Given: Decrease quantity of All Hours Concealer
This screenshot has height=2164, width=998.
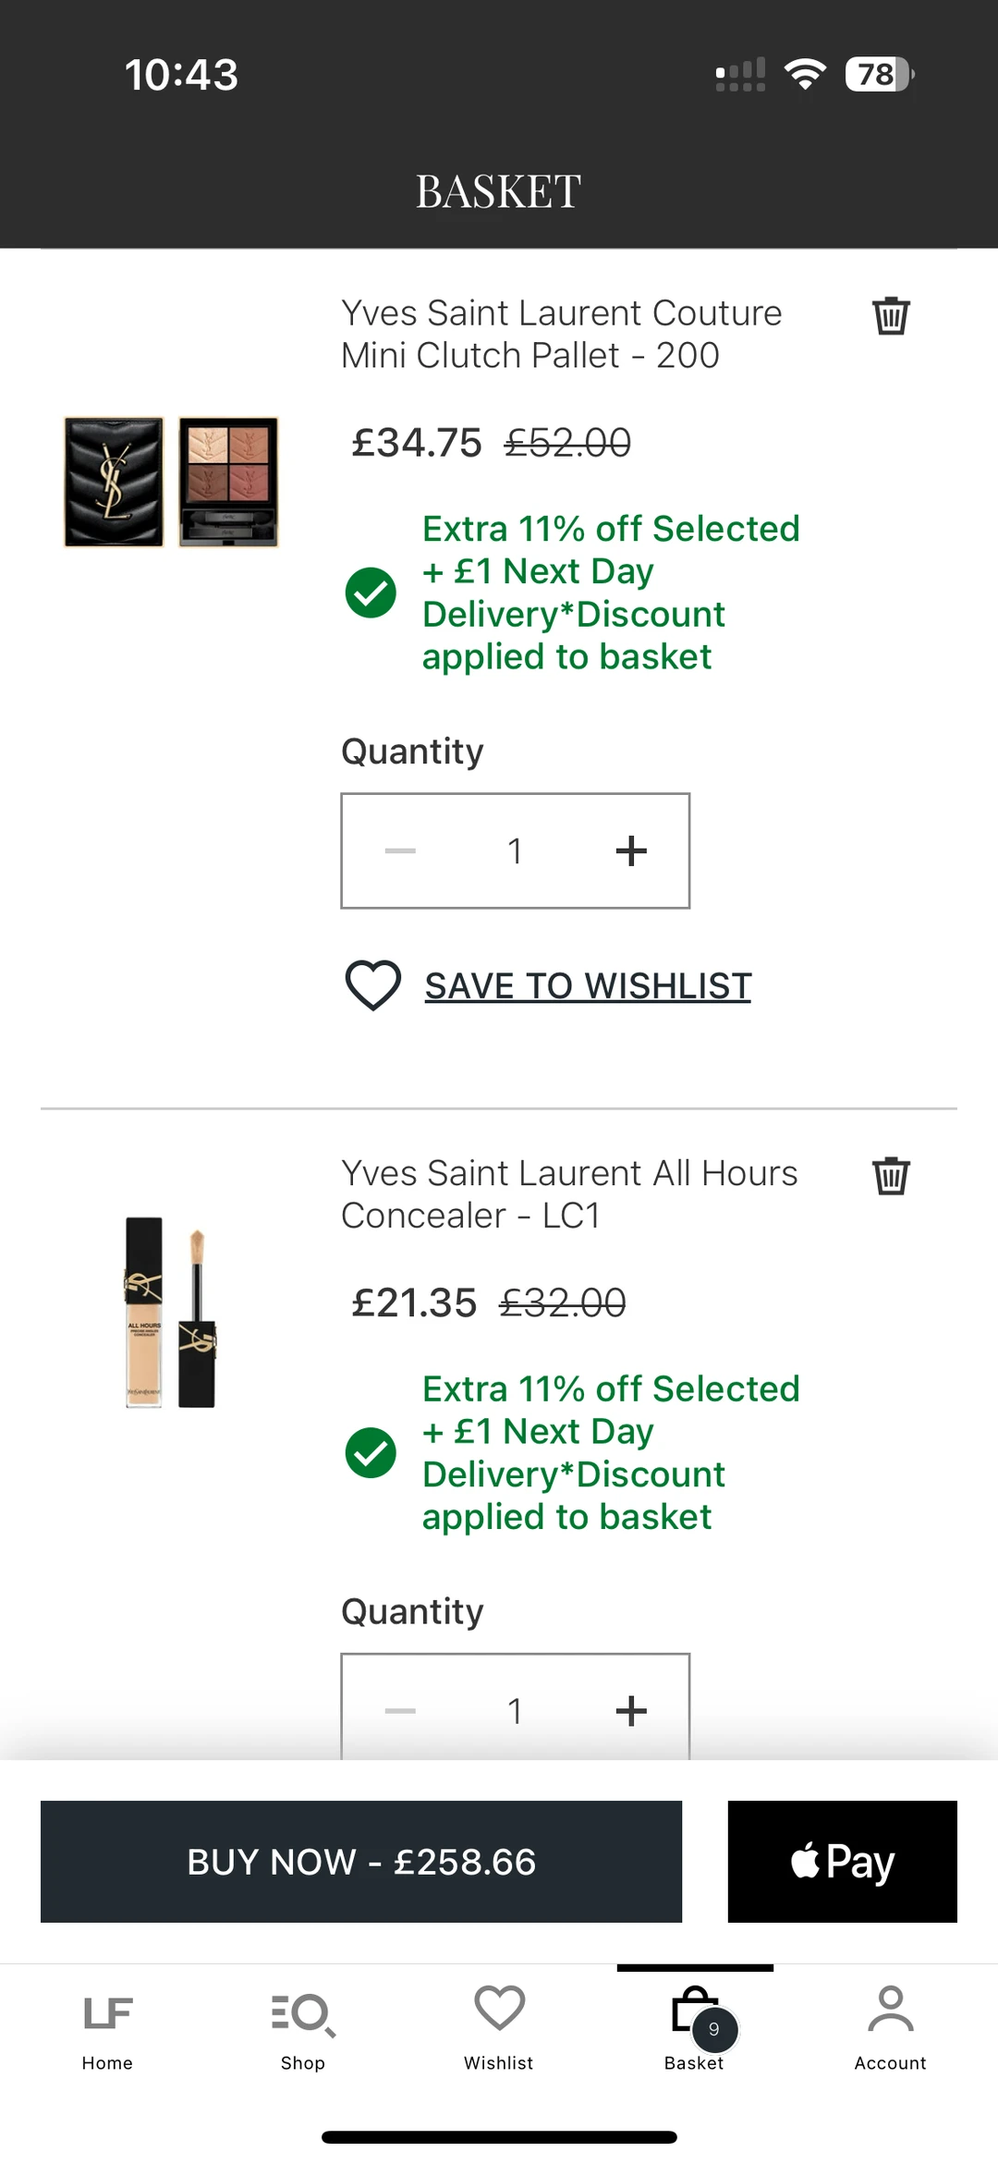Looking at the screenshot, I should [400, 1710].
